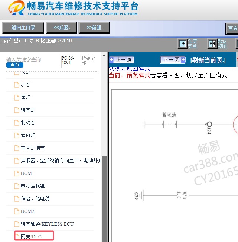Click the A24 connector node in diagram
This screenshot has height=242, width=238.
tap(209, 124)
